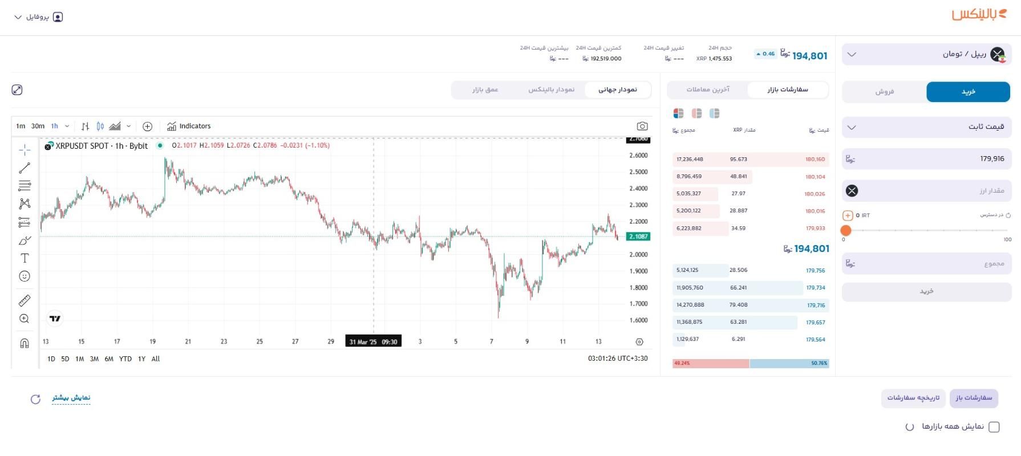This screenshot has height=456, width=1021.
Task: Click the magnet mode icon
Action: 25,343
